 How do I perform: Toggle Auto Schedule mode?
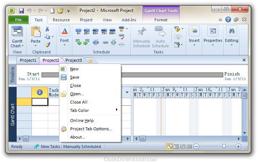160,37
